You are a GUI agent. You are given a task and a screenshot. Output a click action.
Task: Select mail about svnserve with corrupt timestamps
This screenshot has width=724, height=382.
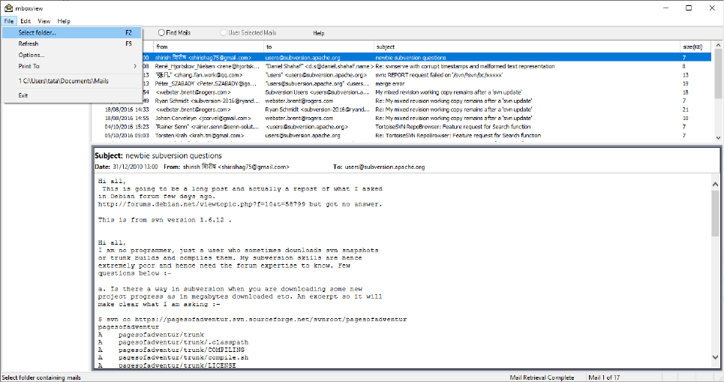pyautogui.click(x=427, y=67)
